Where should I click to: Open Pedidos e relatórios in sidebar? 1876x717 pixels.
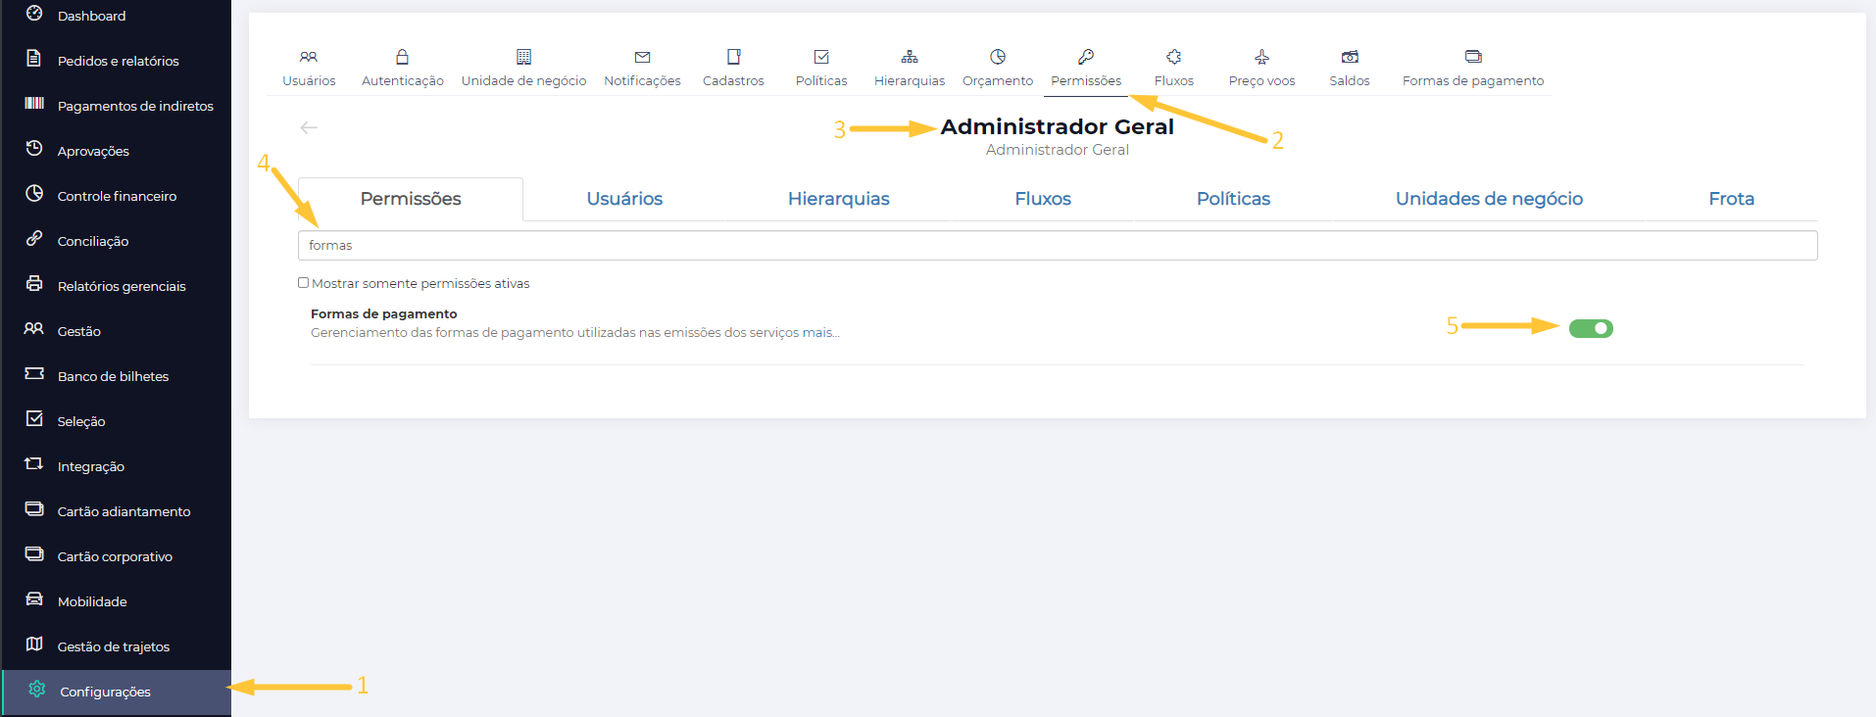[118, 61]
